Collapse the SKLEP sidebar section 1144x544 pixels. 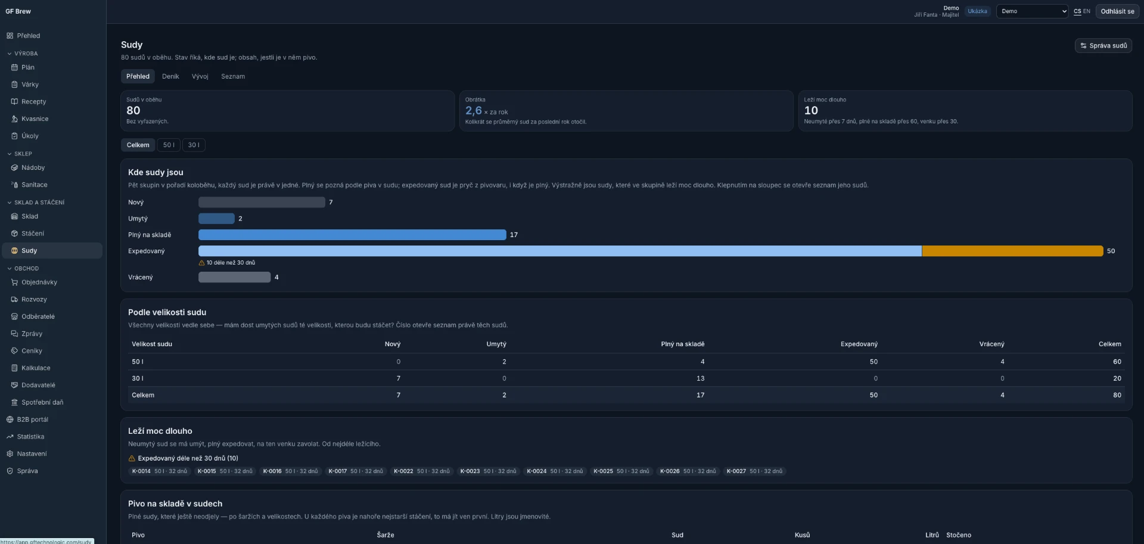(x=20, y=154)
